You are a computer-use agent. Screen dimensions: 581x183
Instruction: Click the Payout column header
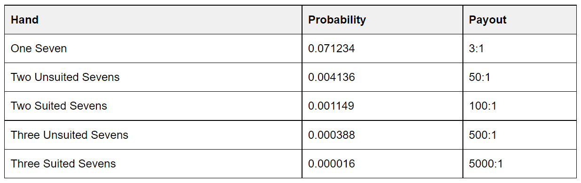pos(520,20)
